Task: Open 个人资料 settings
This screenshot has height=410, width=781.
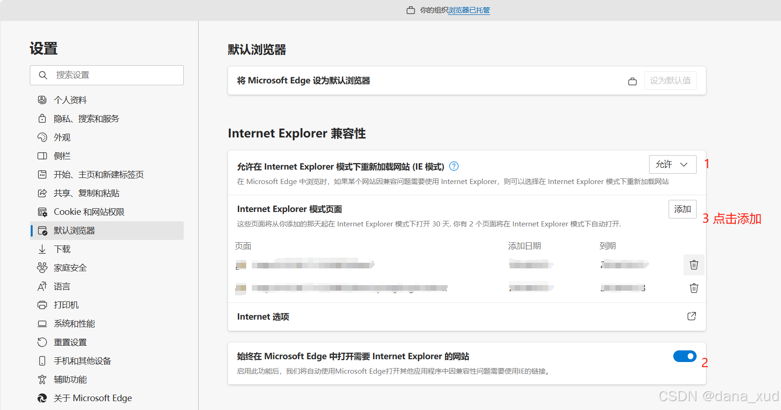Action: point(107,100)
